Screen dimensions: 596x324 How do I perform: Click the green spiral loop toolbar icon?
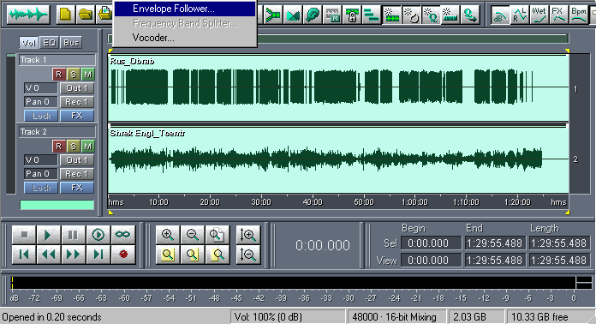tap(313, 15)
